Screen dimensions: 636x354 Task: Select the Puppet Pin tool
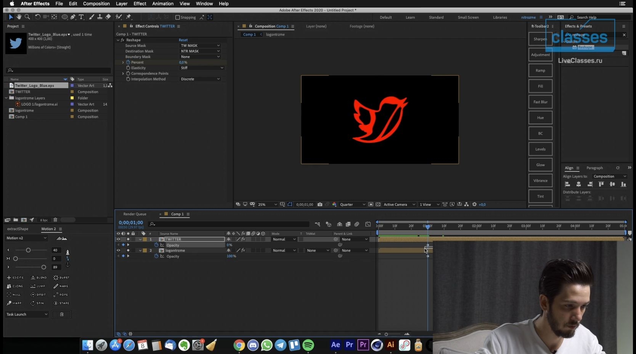coord(128,17)
